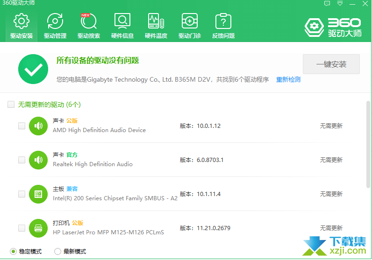Click the 公版 tag on AMD sound card
The width and height of the screenshot is (372, 260).
click(x=72, y=120)
